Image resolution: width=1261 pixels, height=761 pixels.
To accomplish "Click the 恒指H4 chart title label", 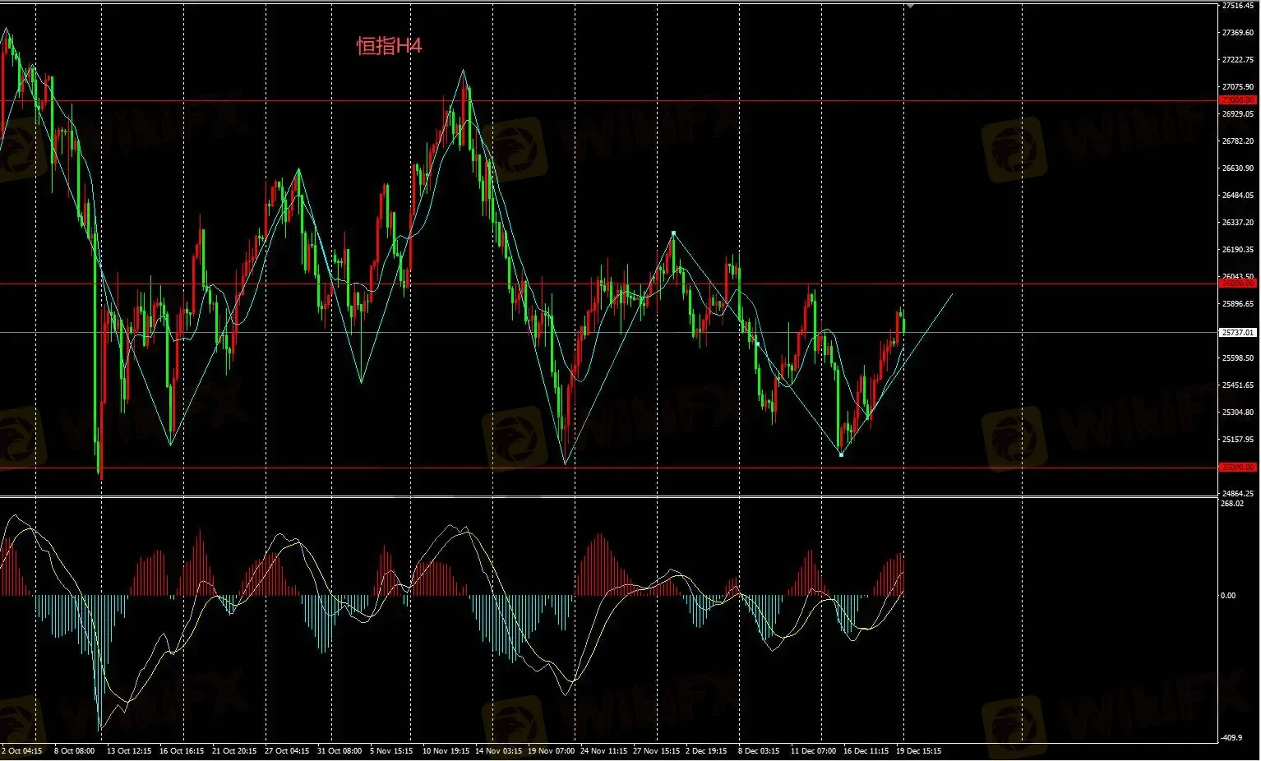I will point(389,46).
